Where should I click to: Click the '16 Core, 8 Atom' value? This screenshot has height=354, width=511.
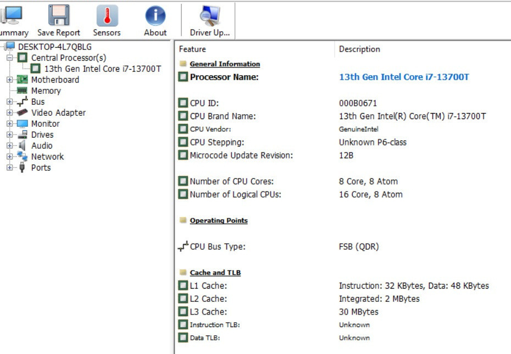tap(370, 194)
